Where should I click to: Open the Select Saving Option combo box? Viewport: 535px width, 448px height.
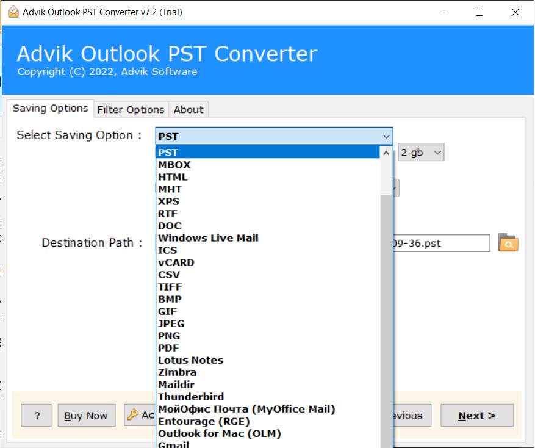[274, 136]
